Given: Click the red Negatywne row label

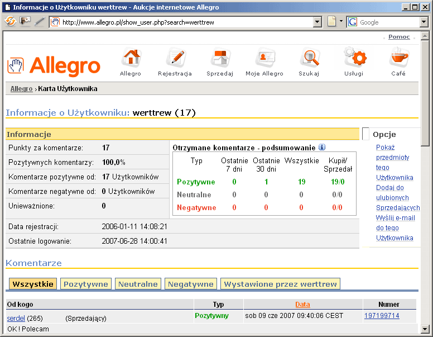Looking at the screenshot, I should click(196, 207).
